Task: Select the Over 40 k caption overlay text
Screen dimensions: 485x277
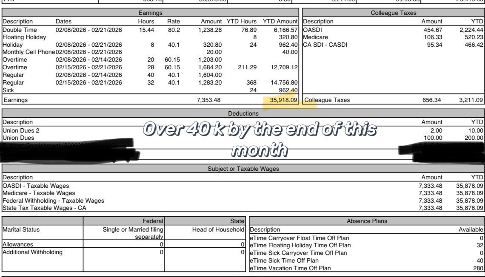Action: pyautogui.click(x=260, y=139)
